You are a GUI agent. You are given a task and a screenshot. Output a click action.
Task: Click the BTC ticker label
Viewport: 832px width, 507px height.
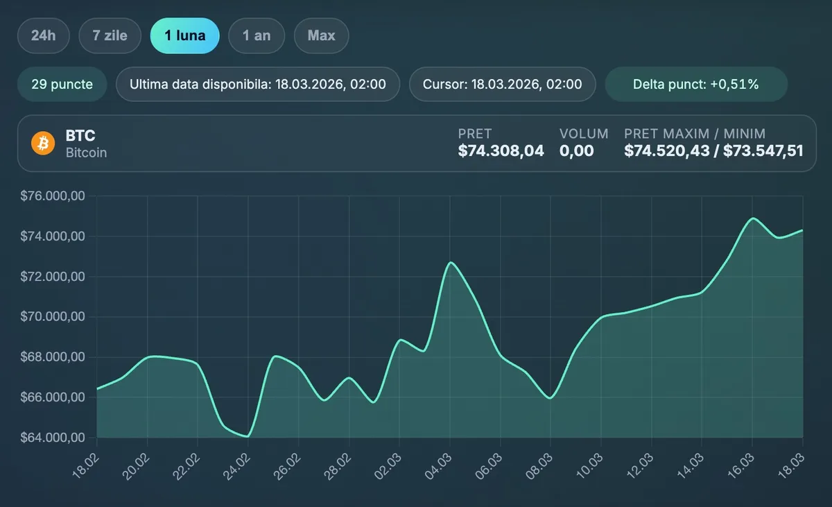(x=80, y=136)
